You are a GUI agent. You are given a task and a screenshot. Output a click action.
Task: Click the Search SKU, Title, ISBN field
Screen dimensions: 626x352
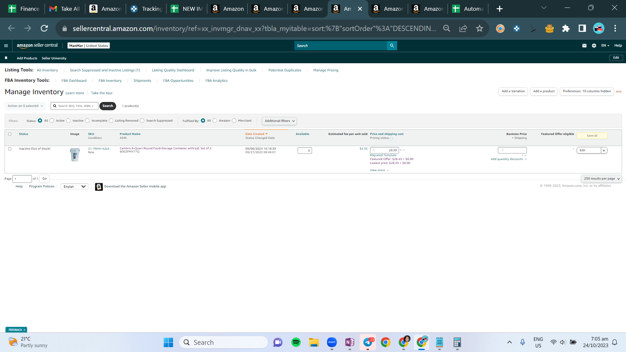[x=75, y=106]
